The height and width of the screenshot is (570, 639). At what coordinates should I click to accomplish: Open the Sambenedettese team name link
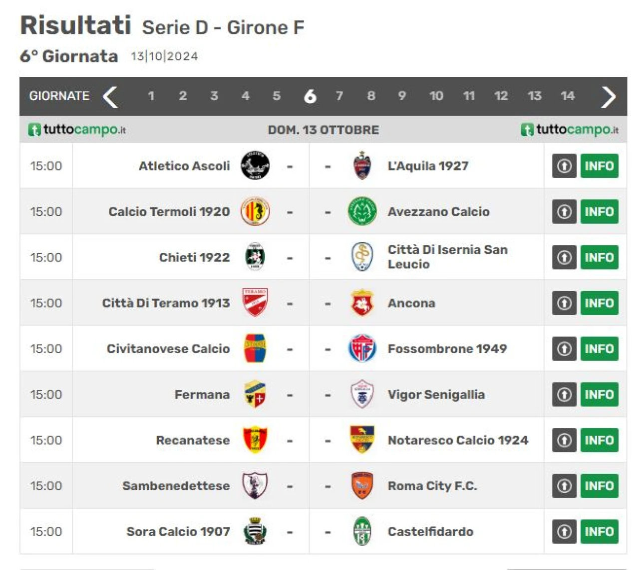tap(176, 486)
